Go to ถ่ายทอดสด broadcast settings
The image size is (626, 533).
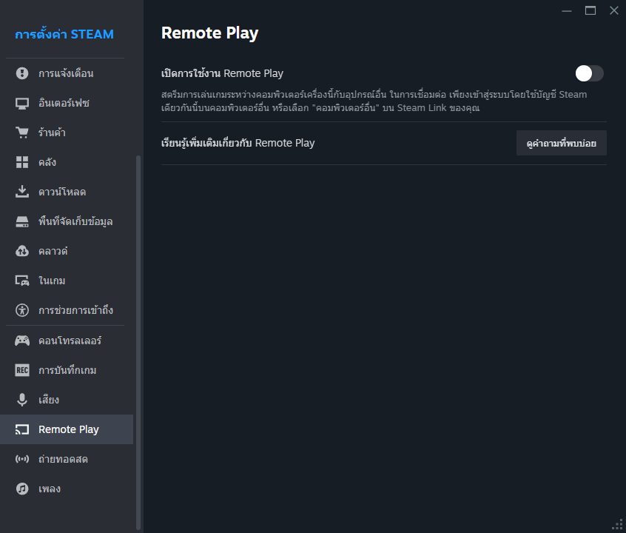(63, 459)
